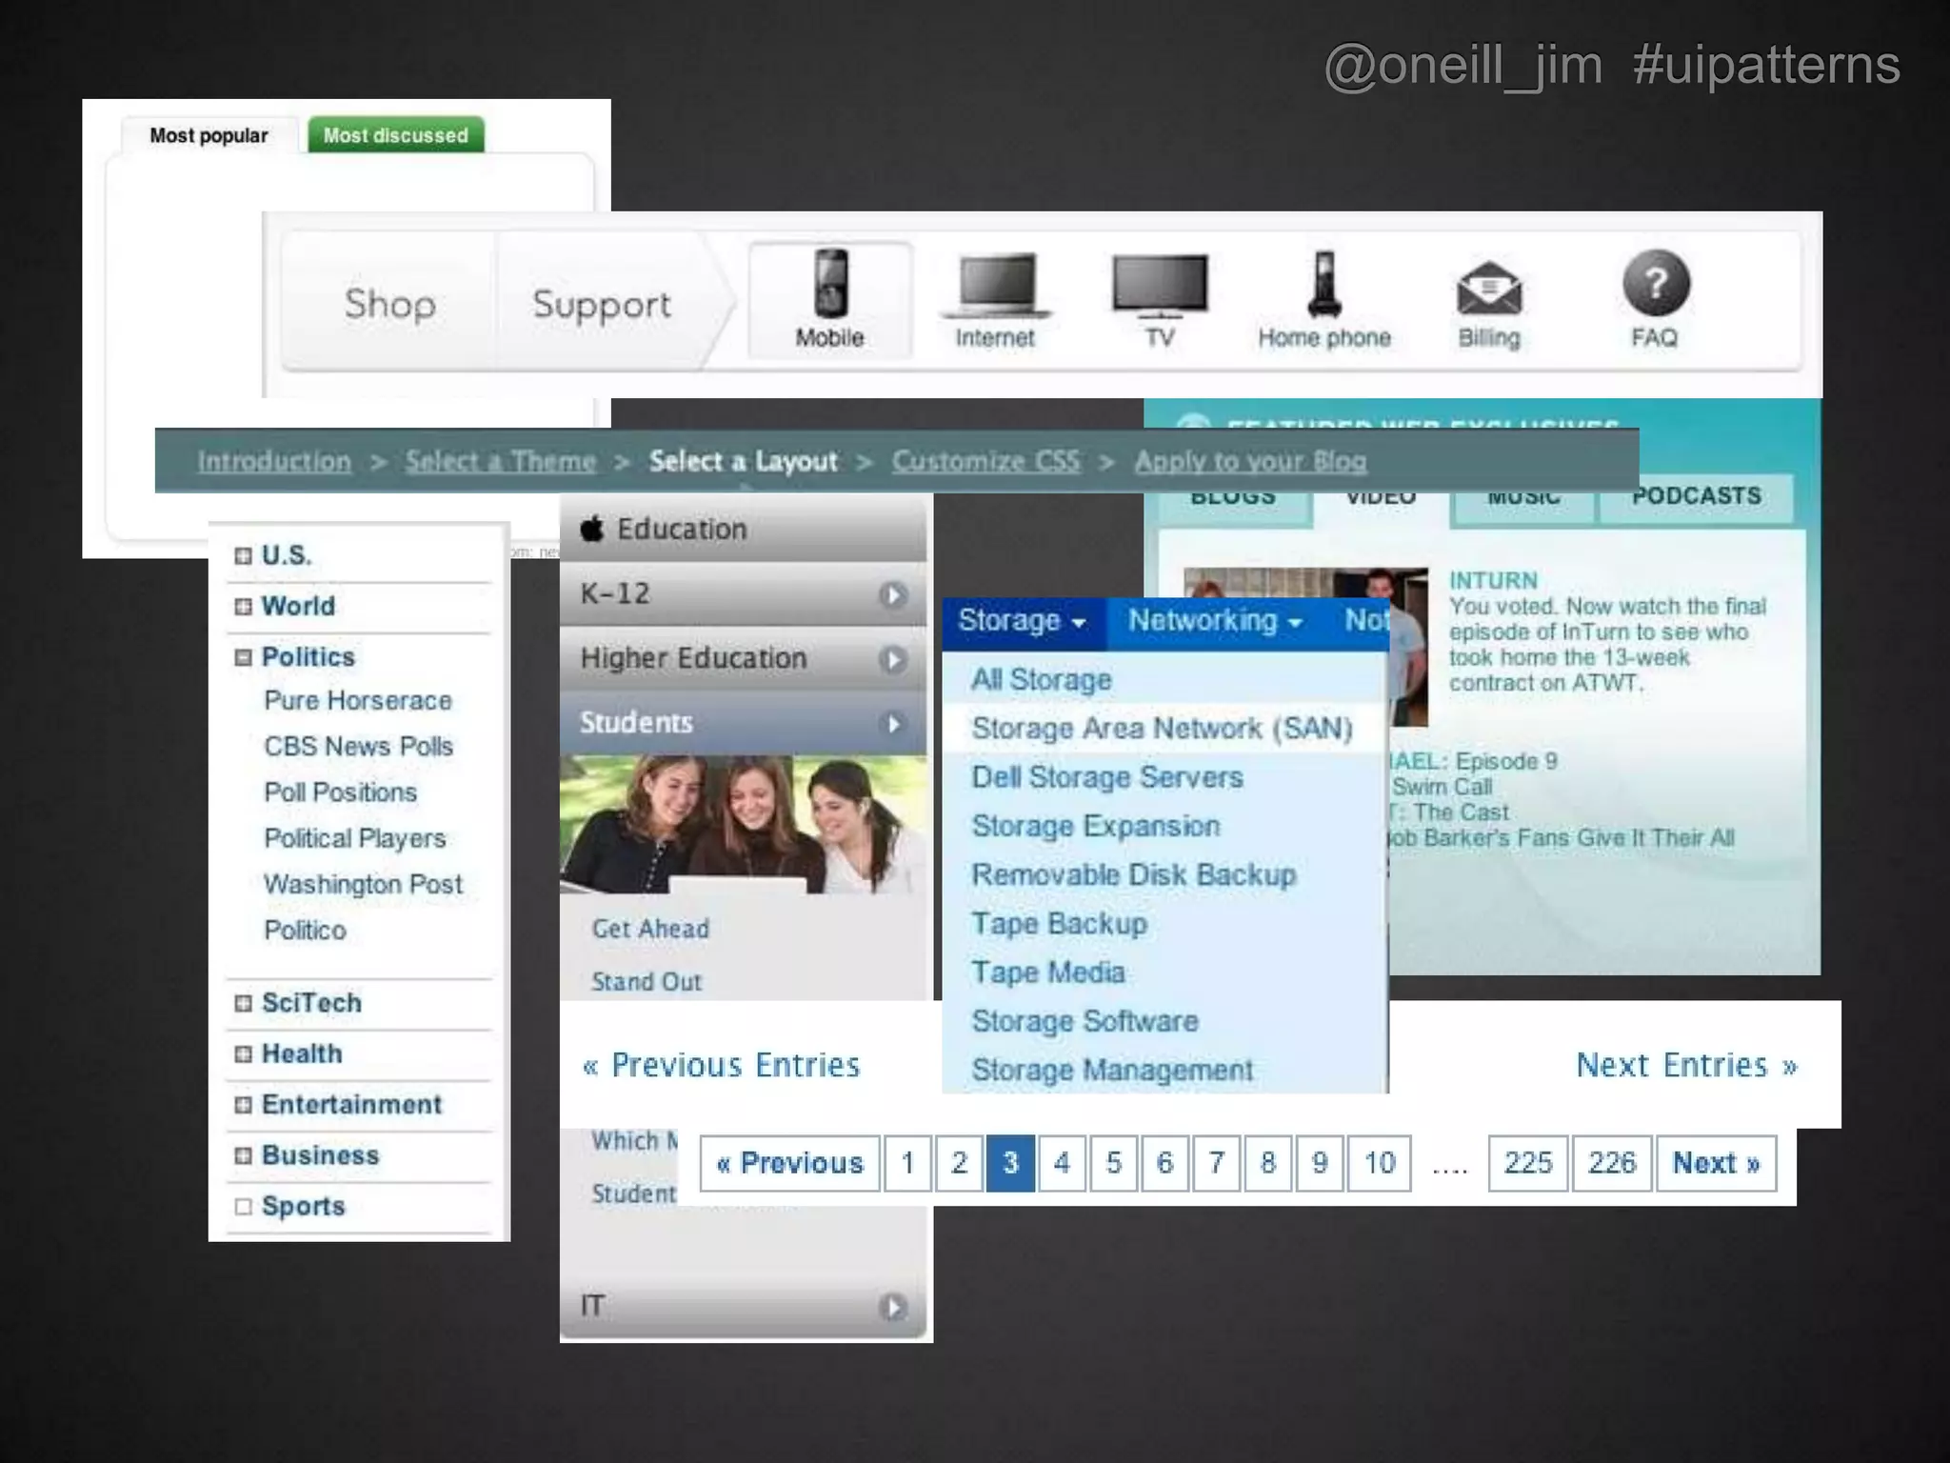Click the Customize CSS breadcrumb link
Screen dimensions: 1950x1463
985,461
